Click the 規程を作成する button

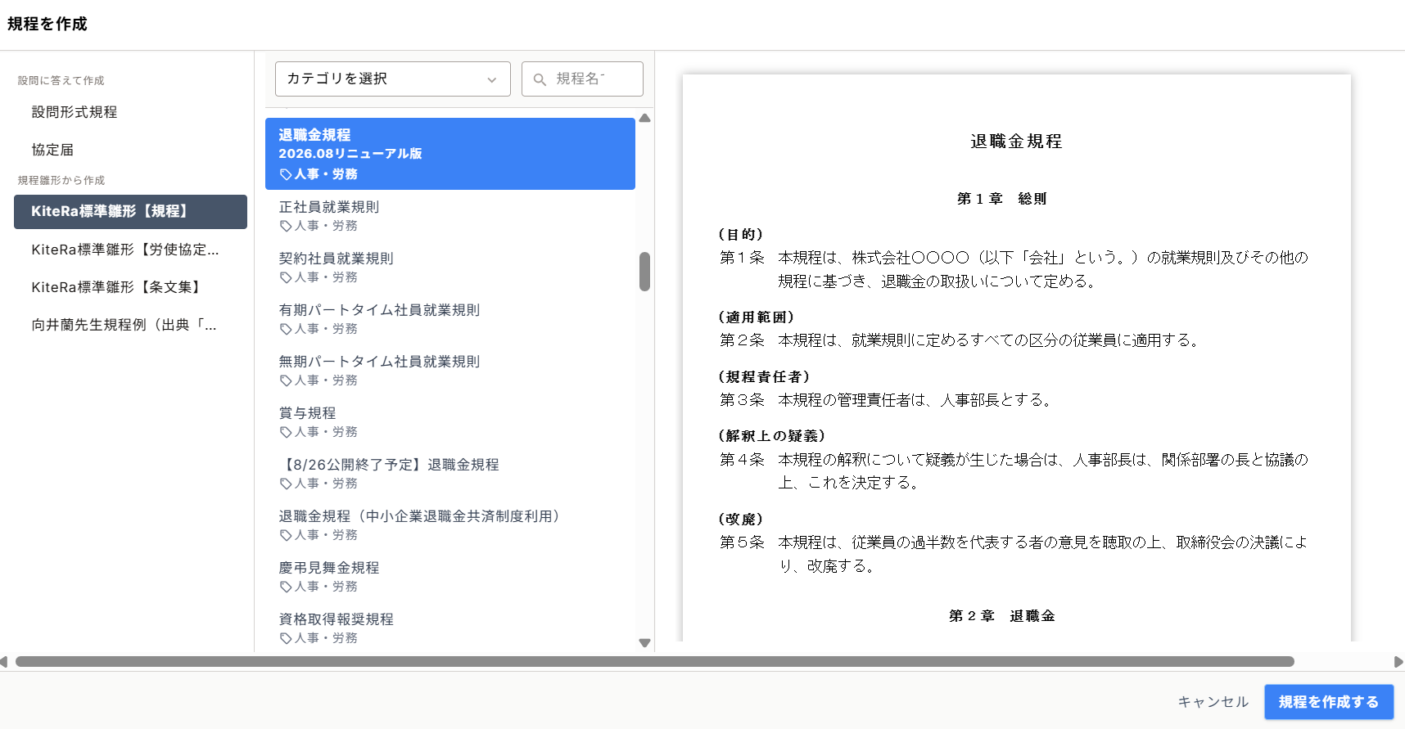(1329, 702)
